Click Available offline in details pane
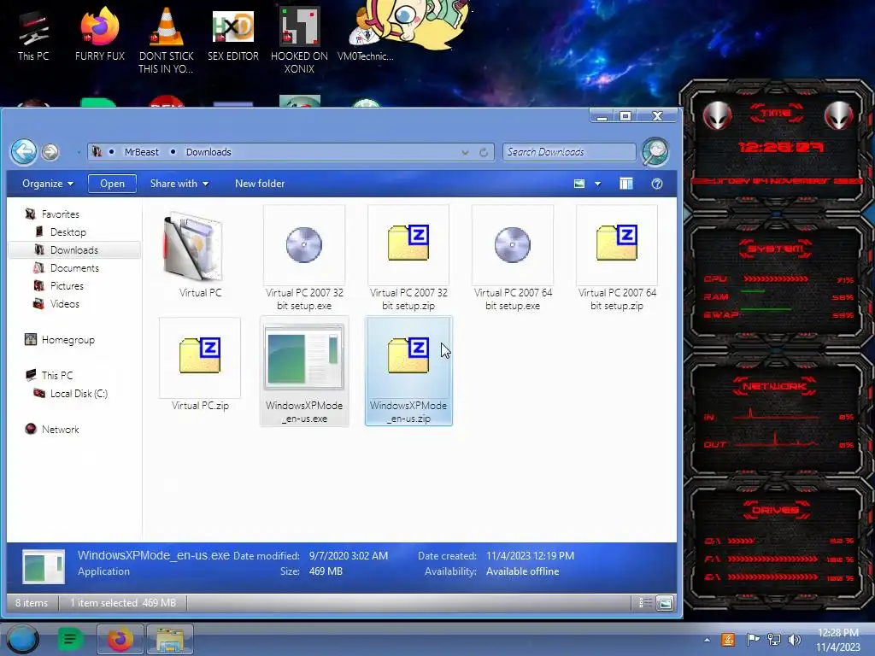This screenshot has width=875, height=656. tap(522, 571)
